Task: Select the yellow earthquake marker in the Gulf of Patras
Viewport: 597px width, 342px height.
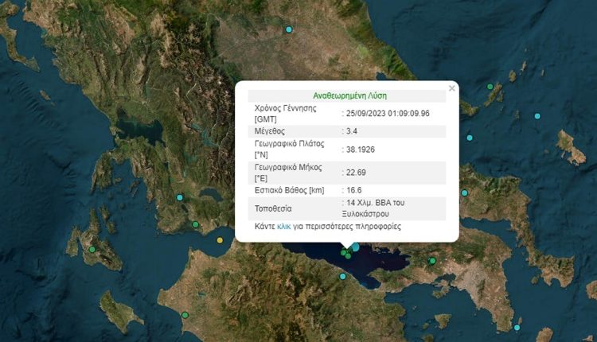Action: 220,240
